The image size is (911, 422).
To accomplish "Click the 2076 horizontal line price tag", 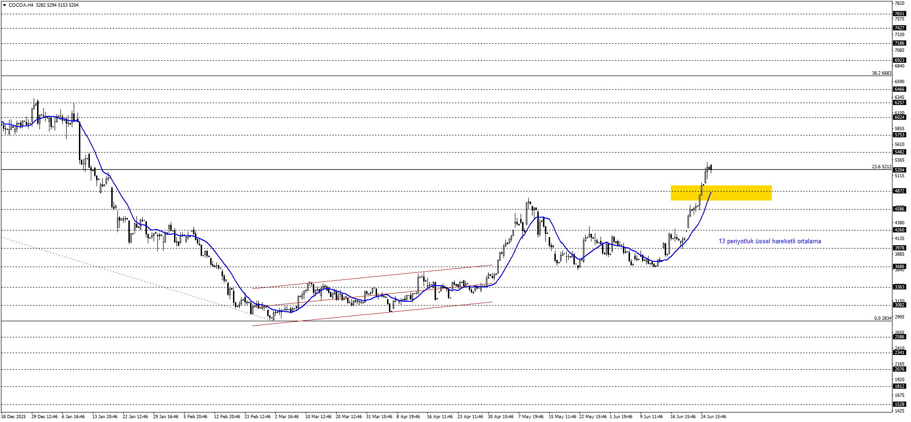I will coord(899,369).
